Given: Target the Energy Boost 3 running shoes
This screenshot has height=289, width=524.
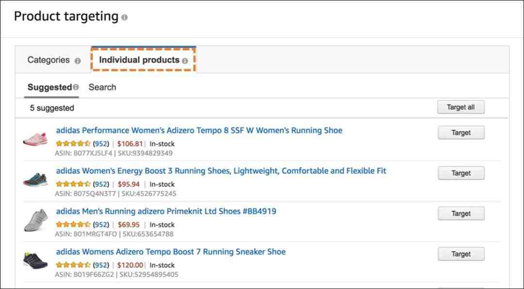Looking at the screenshot, I should (461, 173).
